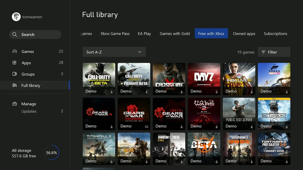Click the chevron on the sort dropdown

click(x=140, y=52)
